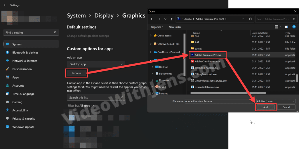Image resolution: width=299 pixels, height=149 pixels.
Task: Click the Network wifi icon in sidebar
Action: (x=8, y=61)
